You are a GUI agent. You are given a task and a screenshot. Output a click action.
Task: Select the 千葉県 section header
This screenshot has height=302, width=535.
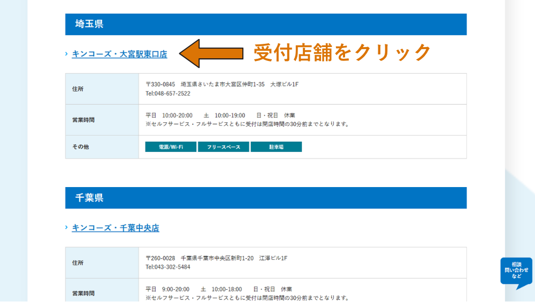pyautogui.click(x=266, y=198)
